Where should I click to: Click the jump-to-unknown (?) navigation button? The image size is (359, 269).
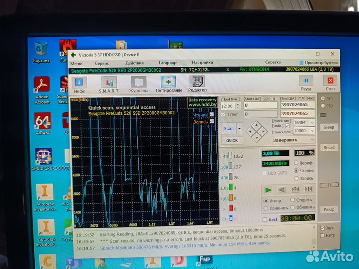coord(295,189)
